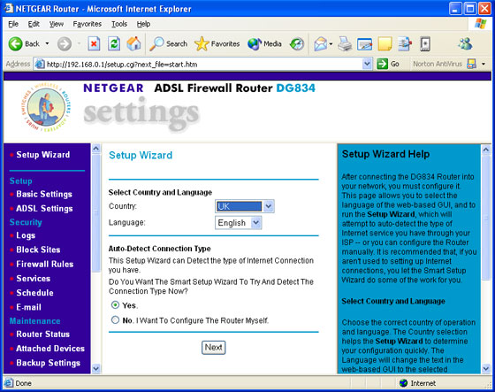The height and width of the screenshot is (392, 495).
Task: Open the Back button history arrow
Action: click(x=47, y=43)
